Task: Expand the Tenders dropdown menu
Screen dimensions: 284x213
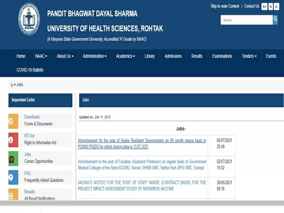Action: pyautogui.click(x=249, y=56)
